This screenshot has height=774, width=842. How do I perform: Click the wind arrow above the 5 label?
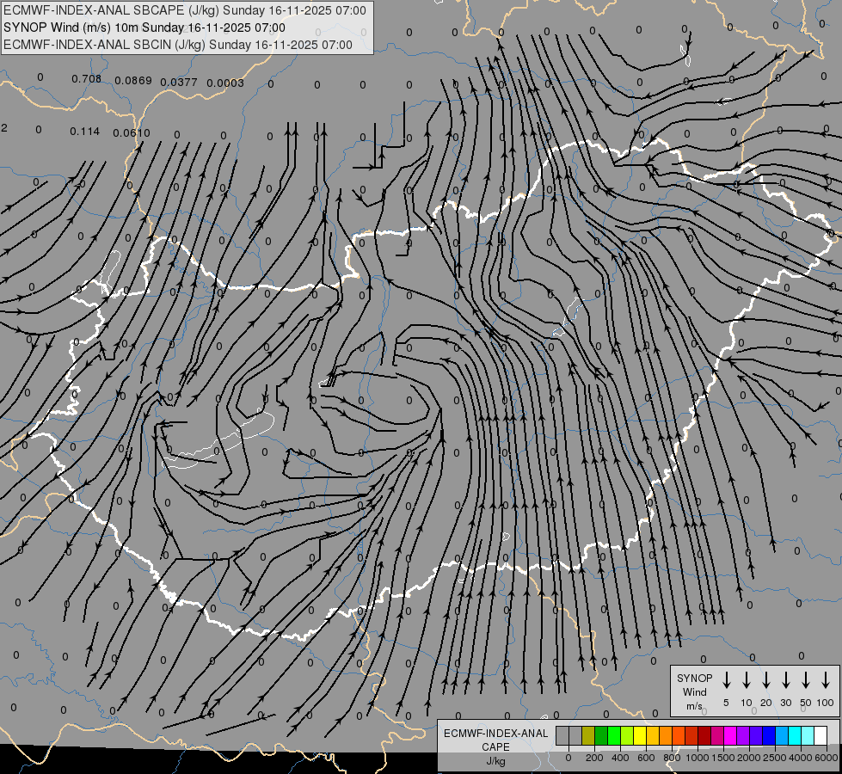pyautogui.click(x=727, y=680)
